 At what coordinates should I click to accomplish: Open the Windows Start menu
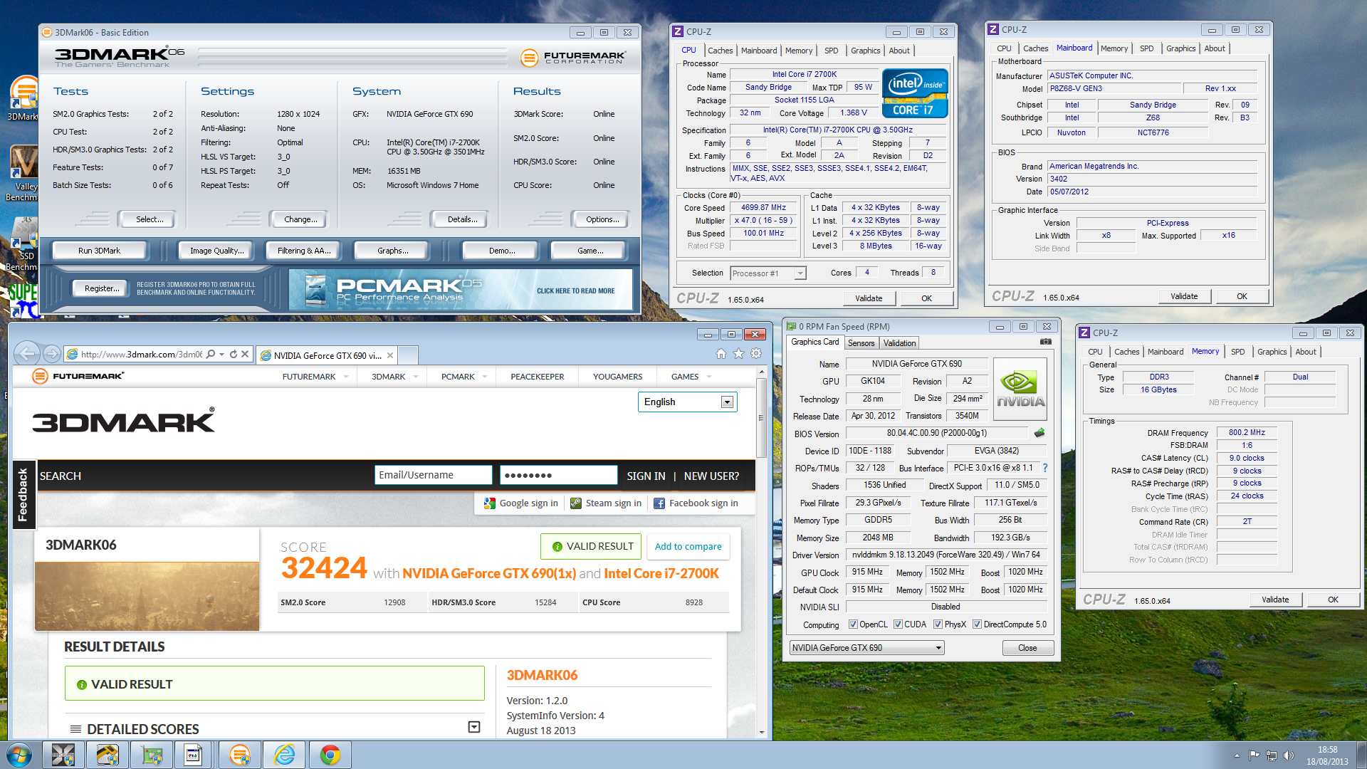click(x=19, y=755)
